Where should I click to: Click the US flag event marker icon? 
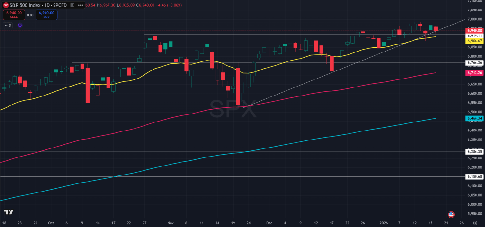point(451,214)
